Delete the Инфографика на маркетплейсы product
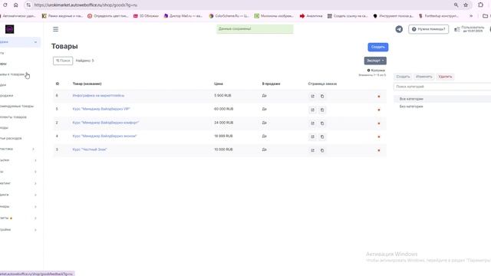The image size is (491, 276). point(378,97)
